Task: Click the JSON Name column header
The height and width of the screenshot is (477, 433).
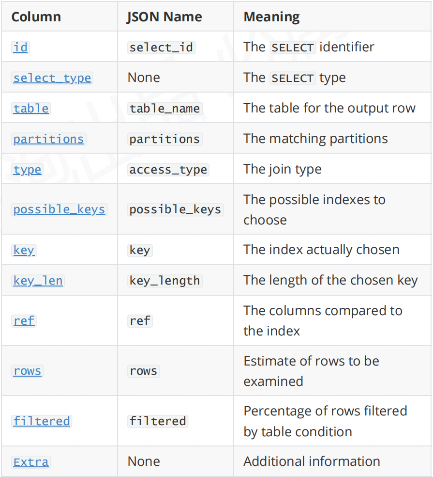Action: pos(164,17)
